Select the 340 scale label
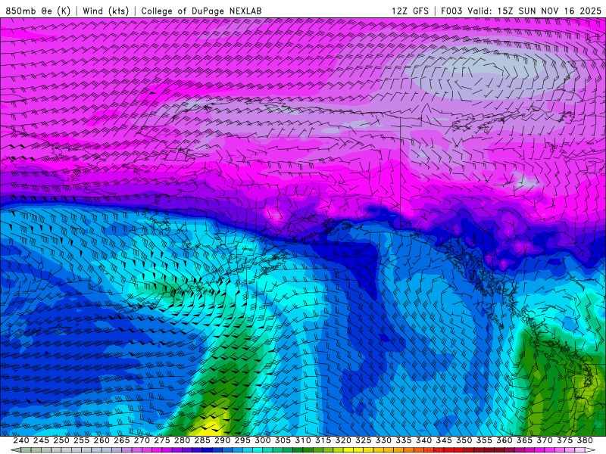 pyautogui.click(x=423, y=440)
